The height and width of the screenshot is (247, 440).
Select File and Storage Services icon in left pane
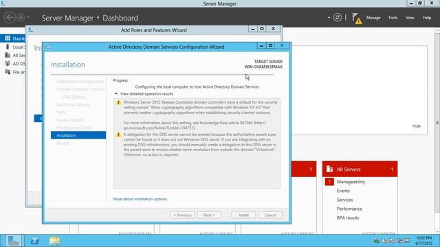(x=8, y=72)
